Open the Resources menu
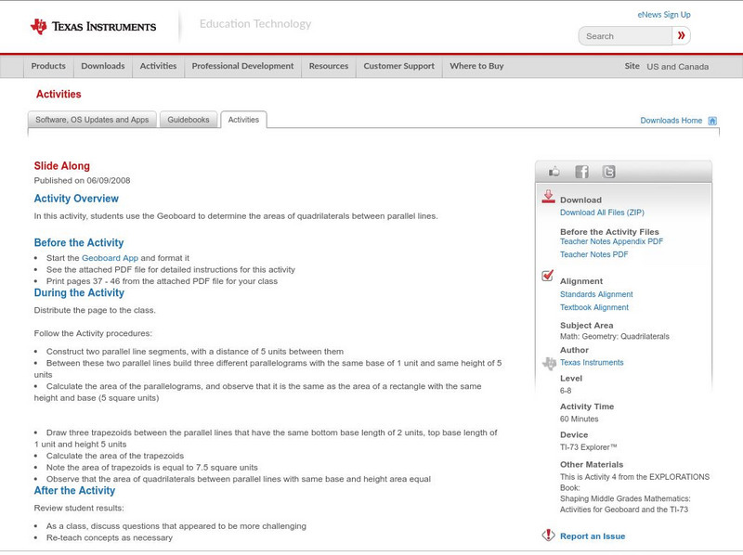This screenshot has width=743, height=555. click(x=329, y=66)
